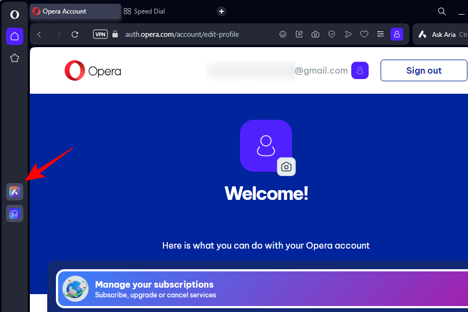Open the emoji smiley icon in the address bar
This screenshot has height=312, width=468.
283,34
